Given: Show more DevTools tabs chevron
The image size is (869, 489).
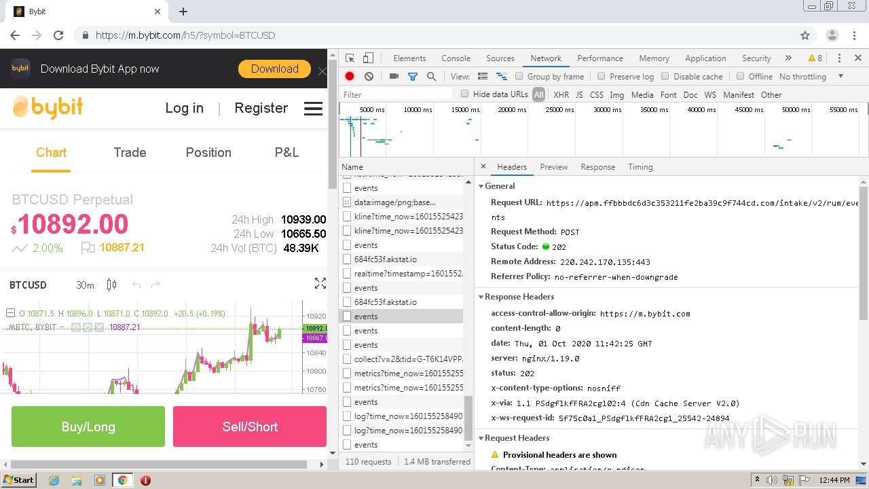Looking at the screenshot, I should 788,58.
